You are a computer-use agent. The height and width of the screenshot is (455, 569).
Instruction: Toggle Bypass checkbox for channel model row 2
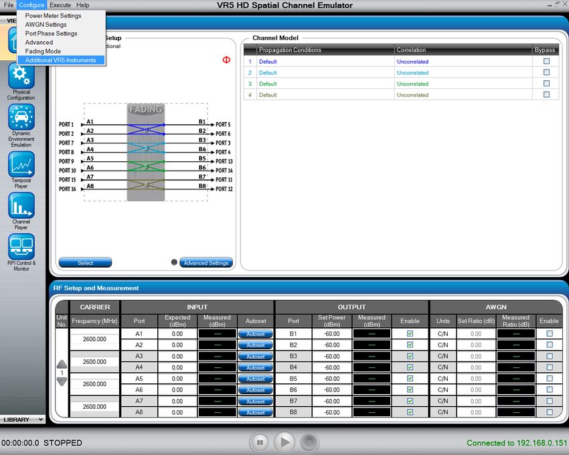tap(546, 72)
